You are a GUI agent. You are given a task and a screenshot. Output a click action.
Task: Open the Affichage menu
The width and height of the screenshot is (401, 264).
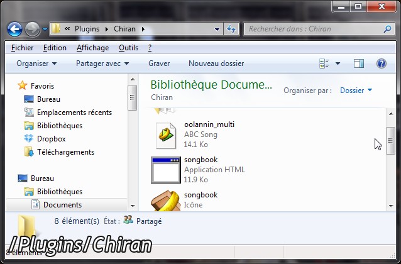(92, 48)
